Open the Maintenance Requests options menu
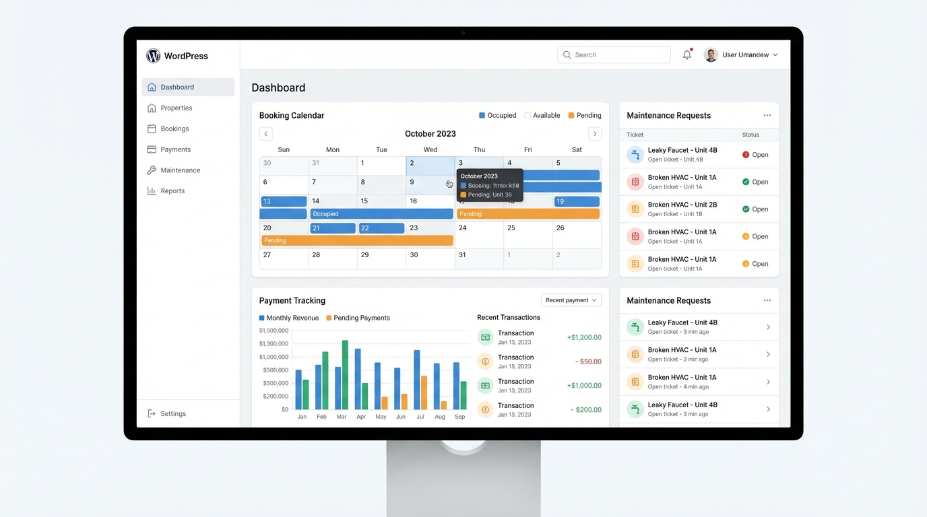927x517 pixels. pyautogui.click(x=767, y=115)
